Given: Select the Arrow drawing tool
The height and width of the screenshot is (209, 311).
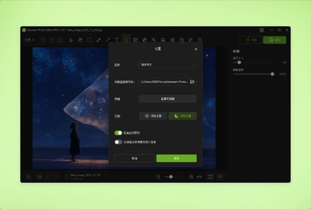Looking at the screenshot, I should coord(108,40).
